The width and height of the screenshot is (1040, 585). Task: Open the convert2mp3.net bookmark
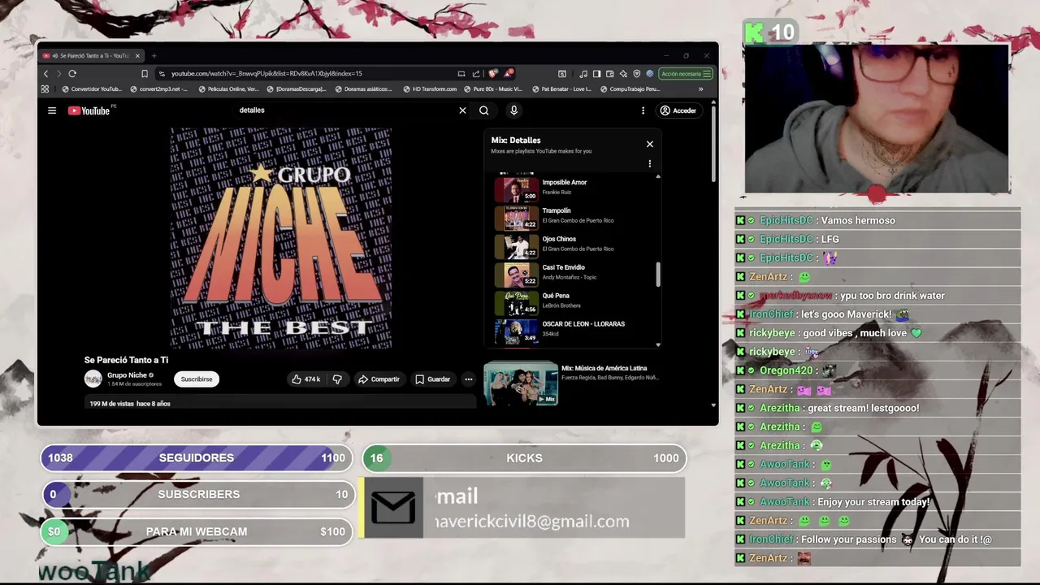tap(158, 89)
